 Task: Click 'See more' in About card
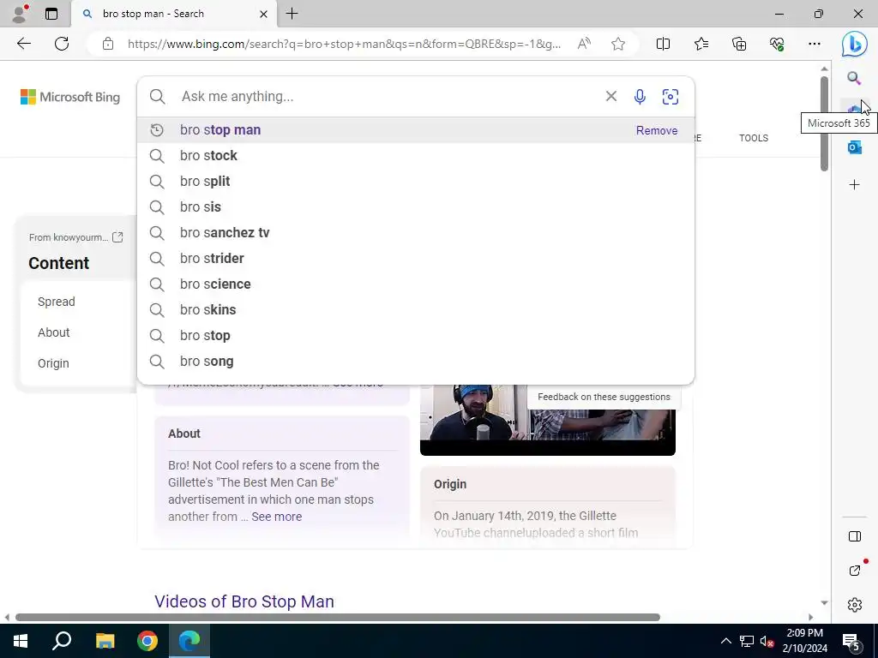click(x=276, y=517)
